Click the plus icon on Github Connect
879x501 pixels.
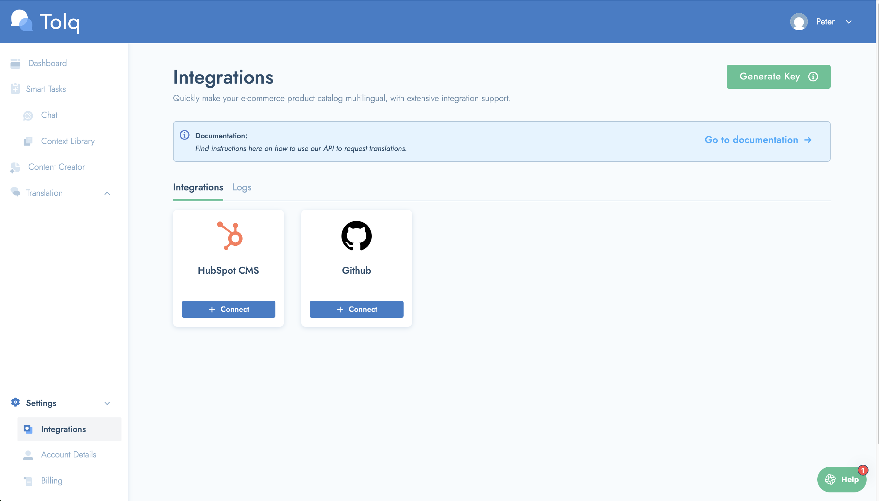click(x=340, y=310)
